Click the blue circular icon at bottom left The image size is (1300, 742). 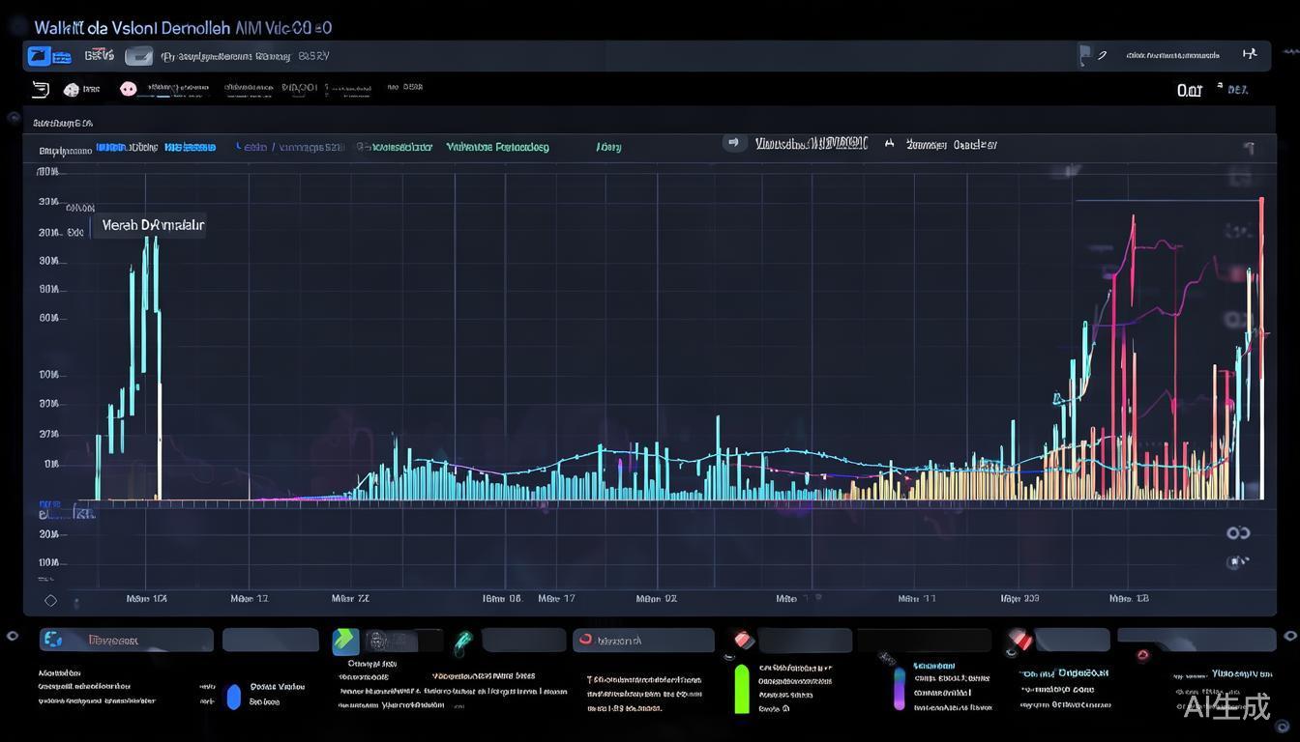coord(53,640)
